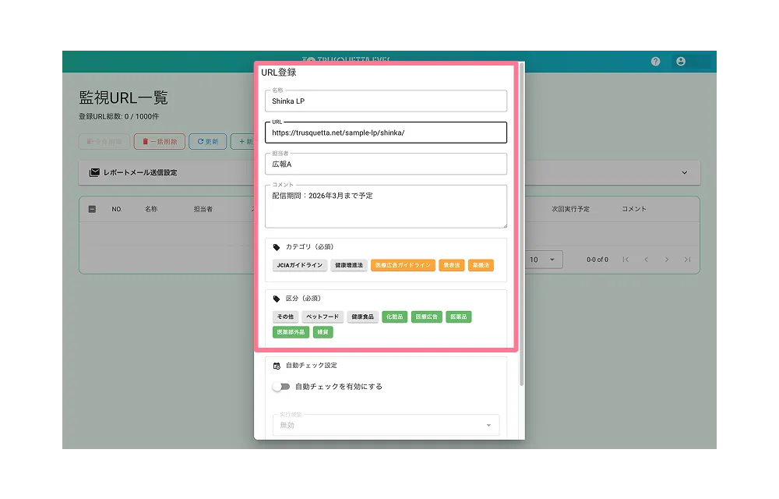Click the 担当者 column header

point(204,208)
